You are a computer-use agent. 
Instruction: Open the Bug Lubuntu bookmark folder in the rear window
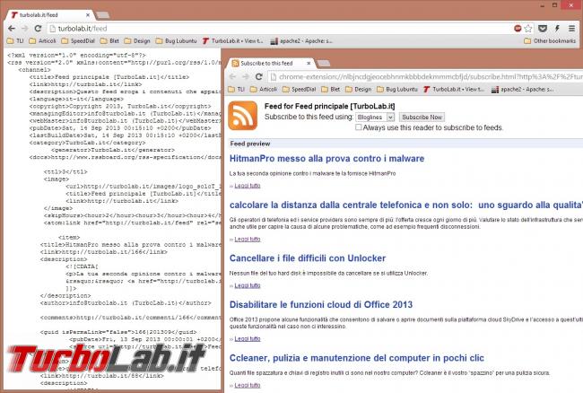176,41
